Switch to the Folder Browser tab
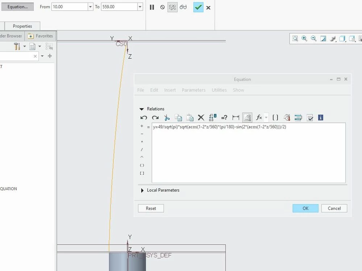This screenshot has height=271, width=362. (11, 36)
